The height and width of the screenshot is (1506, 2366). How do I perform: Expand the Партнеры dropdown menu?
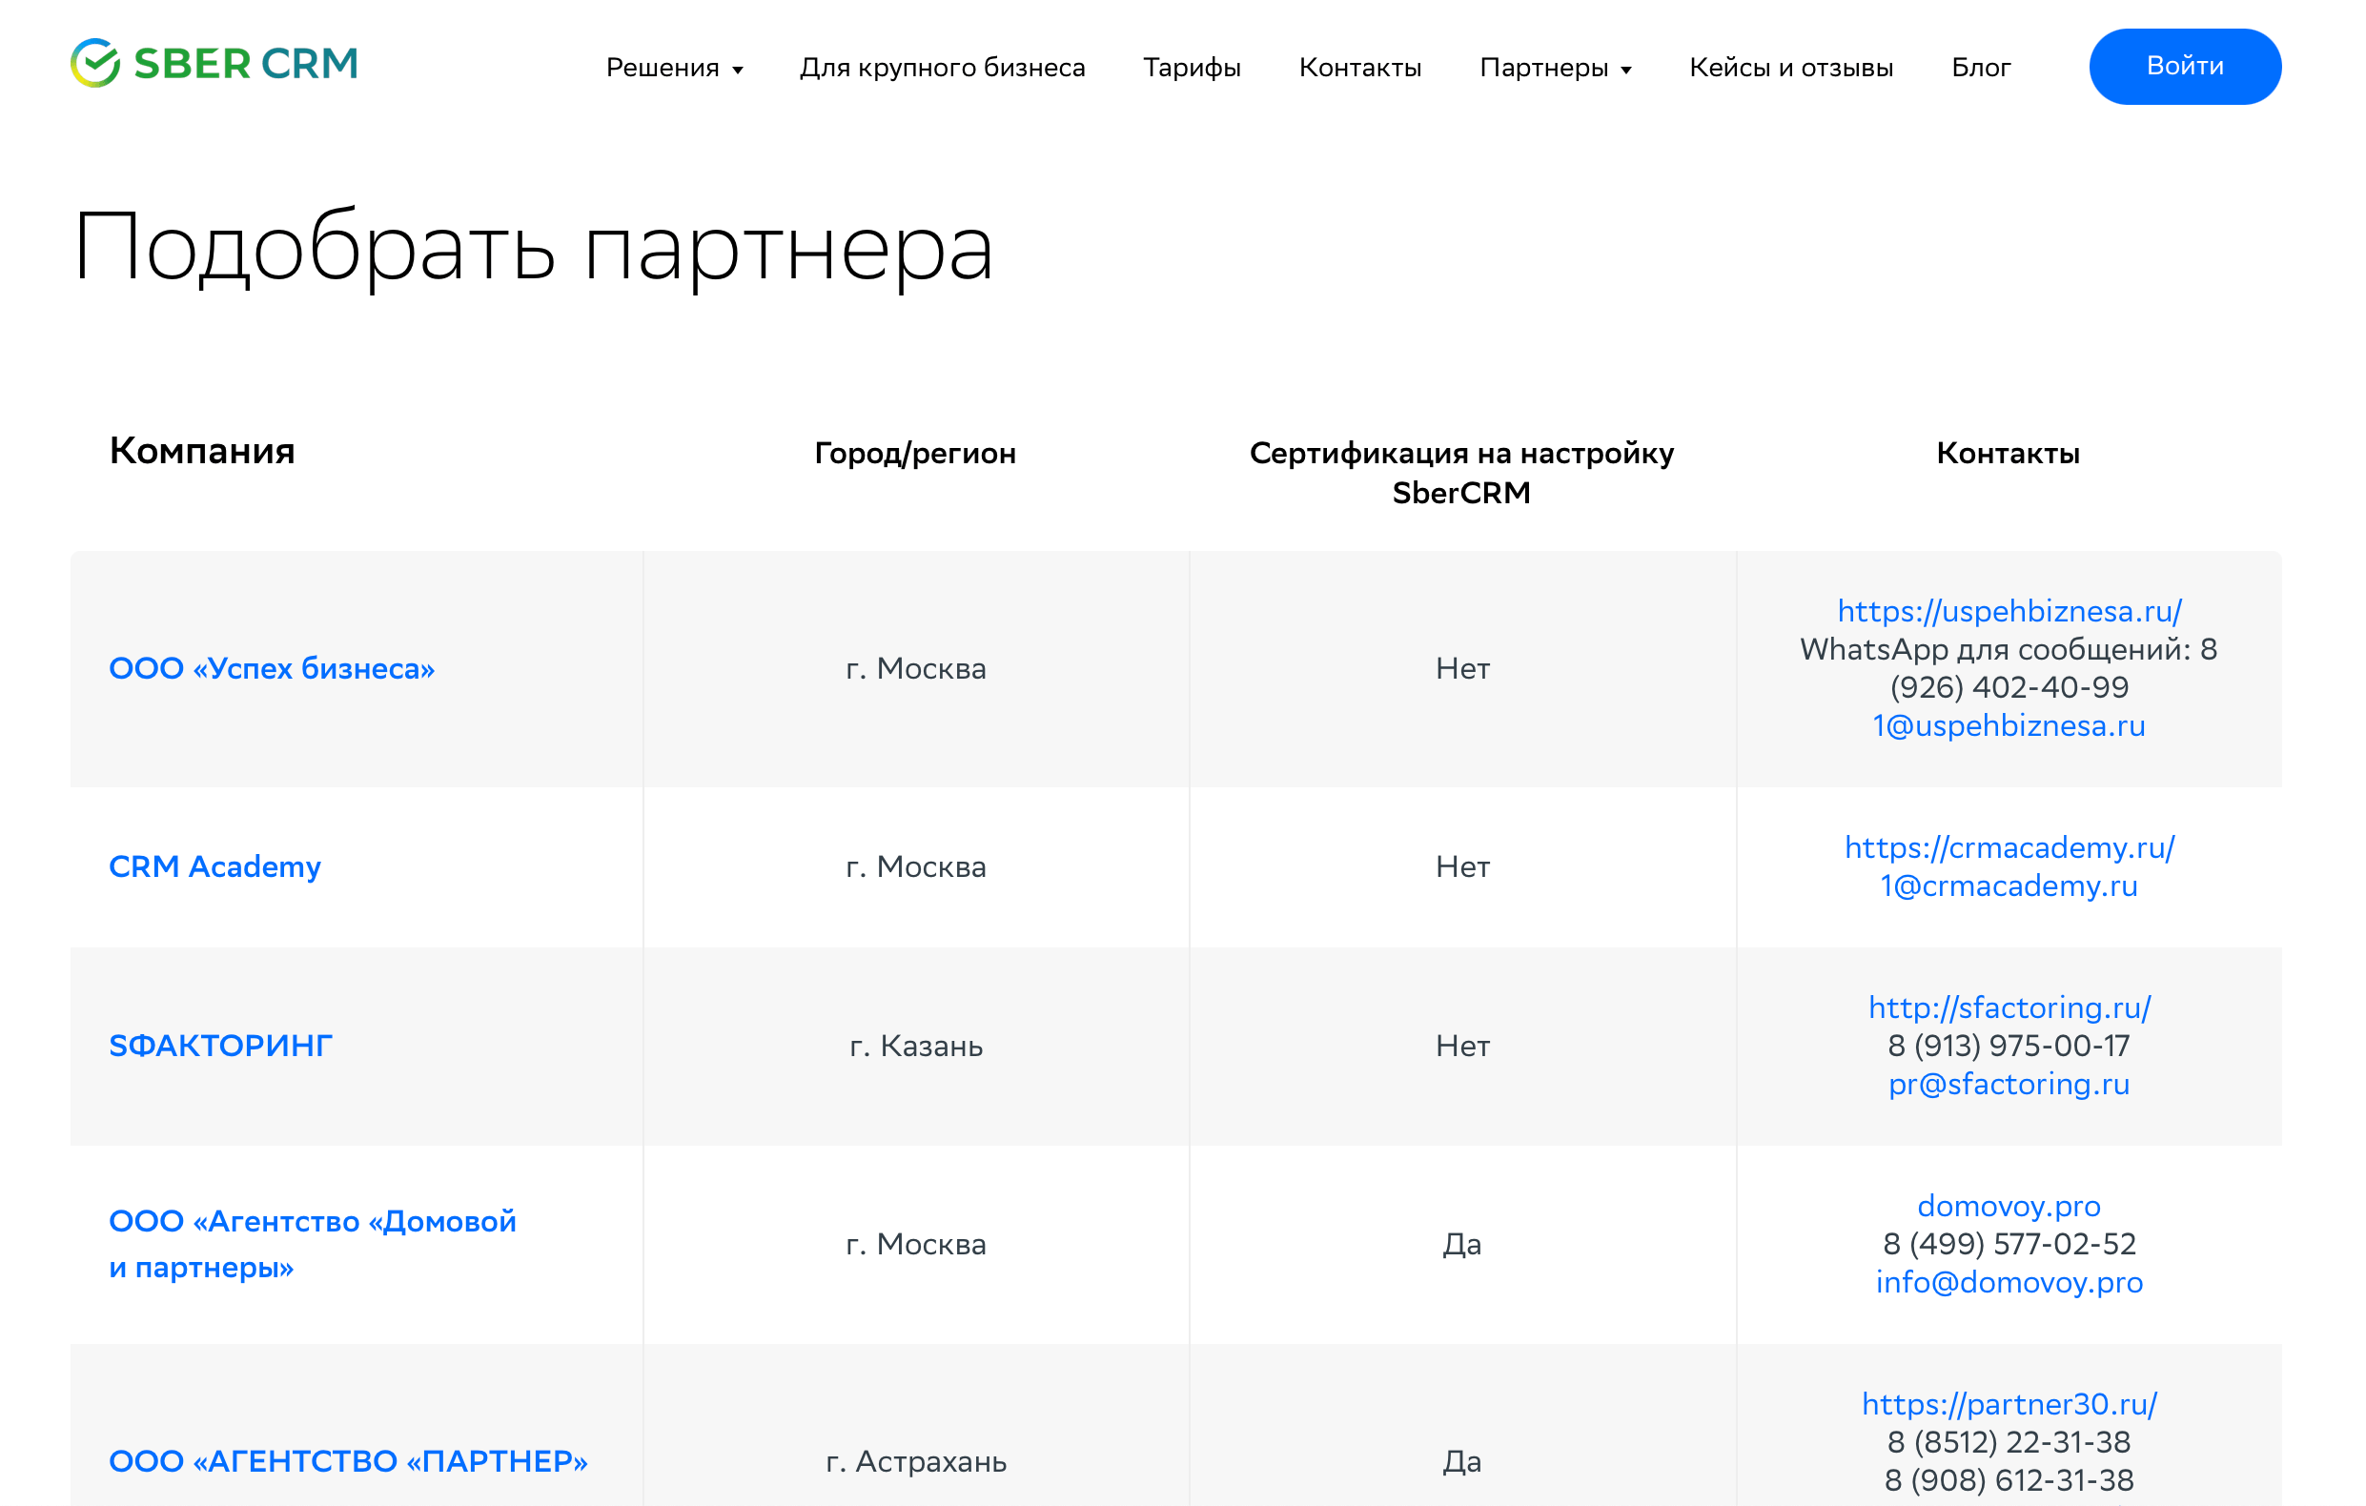pos(1555,68)
